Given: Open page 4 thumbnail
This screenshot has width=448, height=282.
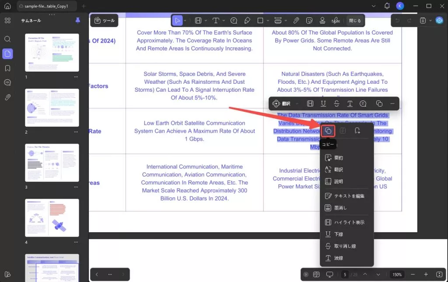Looking at the screenshot, I should [52, 218].
